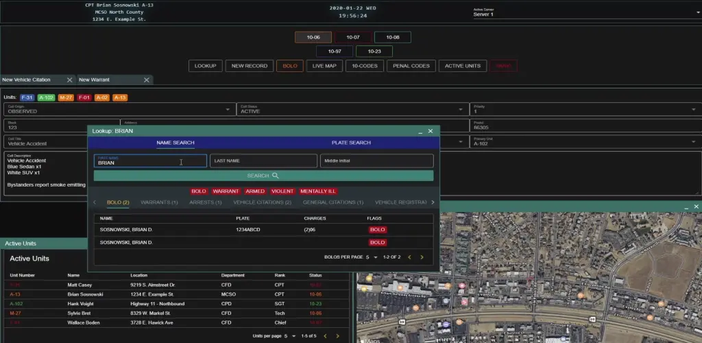This screenshot has width=702, height=343.
Task: Go to next page of BOLO results
Action: [x=422, y=257]
